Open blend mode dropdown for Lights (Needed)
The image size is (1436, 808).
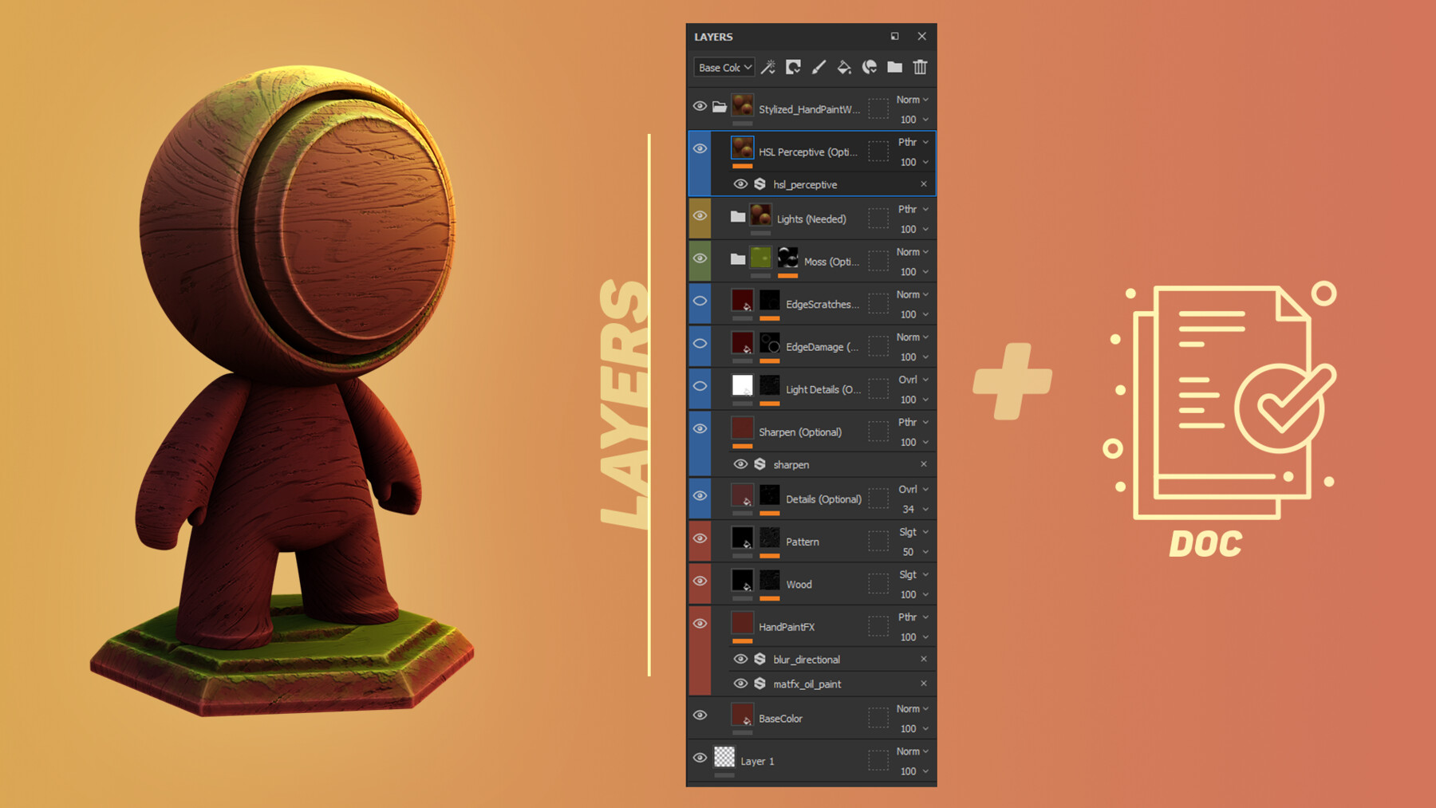click(x=913, y=209)
